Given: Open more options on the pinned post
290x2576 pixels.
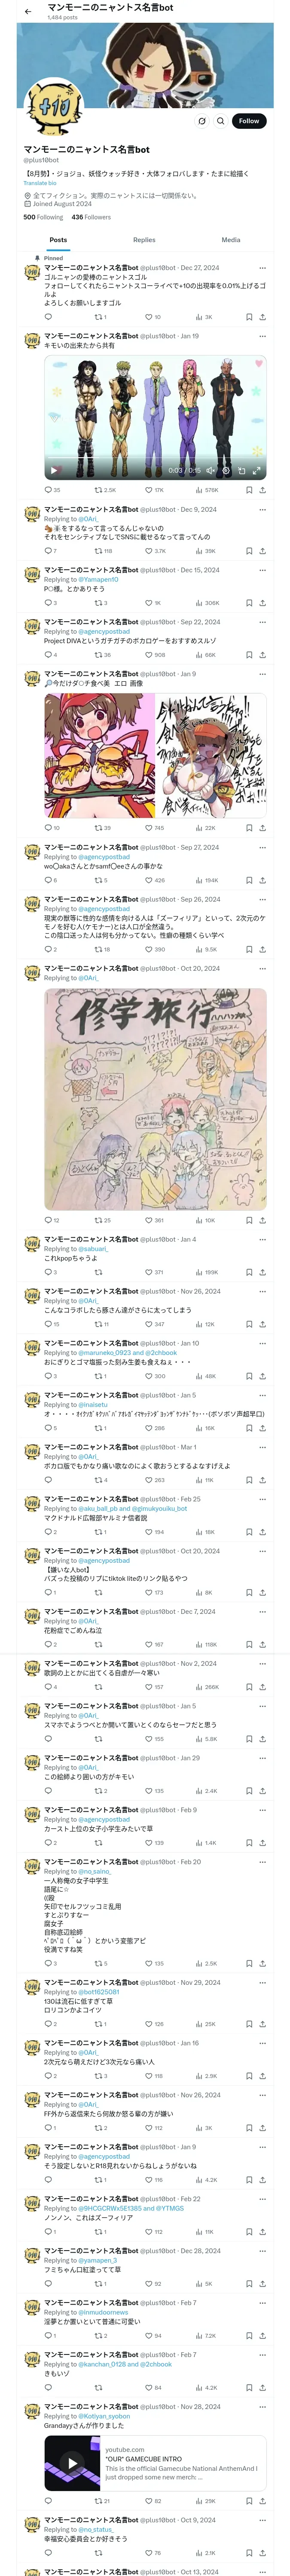Looking at the screenshot, I should [262, 268].
